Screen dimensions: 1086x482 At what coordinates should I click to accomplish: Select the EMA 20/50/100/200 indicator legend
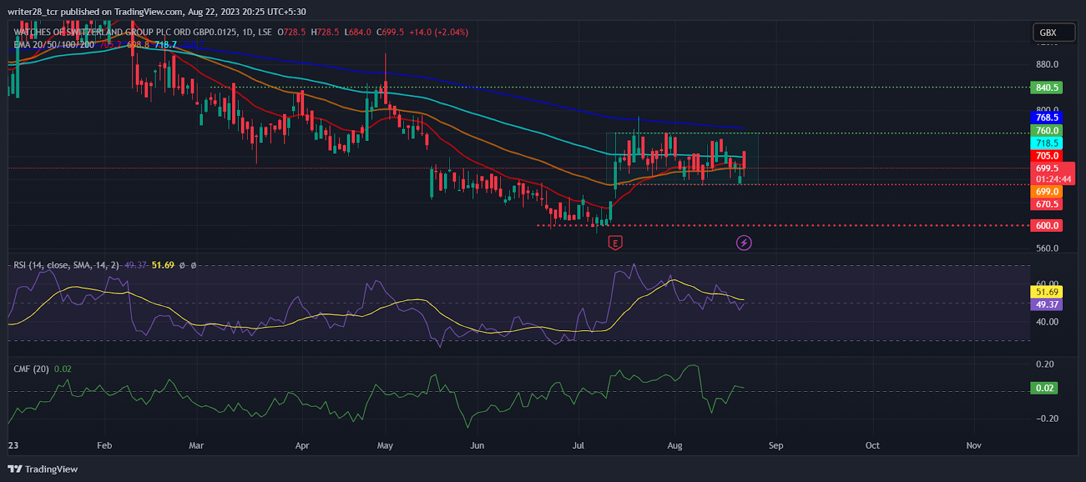pyautogui.click(x=54, y=45)
